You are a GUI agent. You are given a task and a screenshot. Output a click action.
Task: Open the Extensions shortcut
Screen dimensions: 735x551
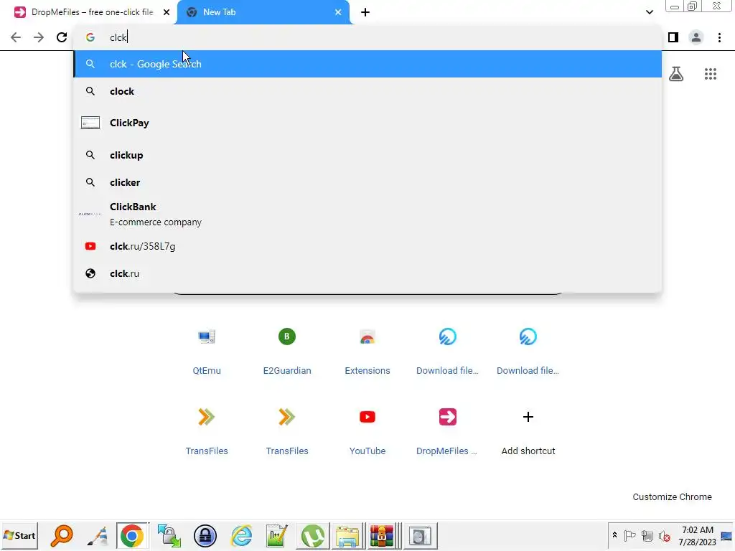point(367,350)
